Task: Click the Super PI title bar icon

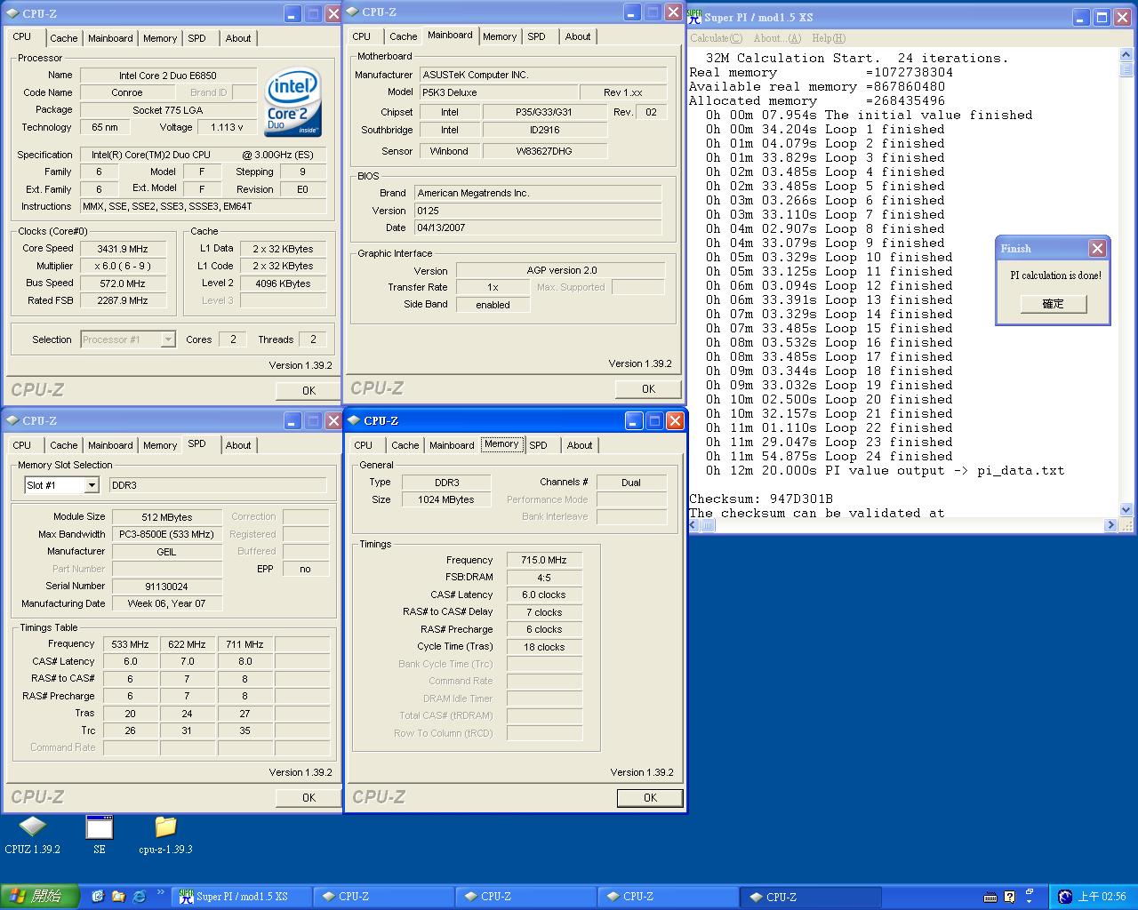Action: 695,16
